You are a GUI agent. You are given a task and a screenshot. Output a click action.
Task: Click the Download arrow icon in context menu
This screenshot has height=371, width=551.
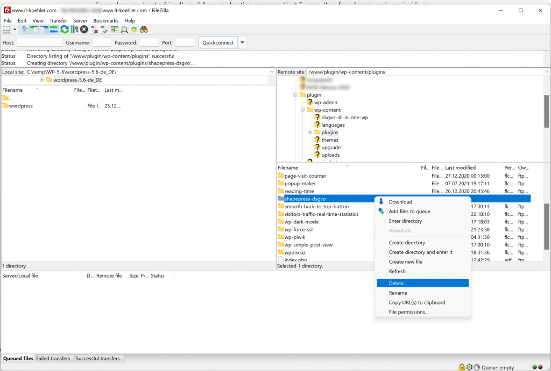pyautogui.click(x=381, y=202)
